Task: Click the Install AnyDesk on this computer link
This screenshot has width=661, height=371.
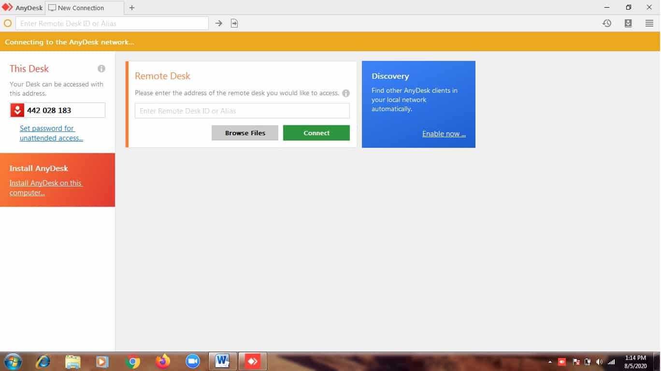Action: [46, 188]
